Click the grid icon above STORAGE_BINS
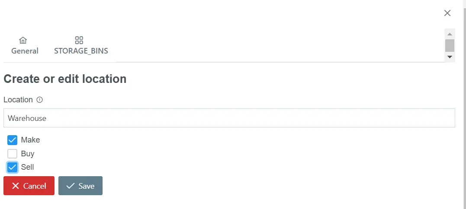 click(x=79, y=40)
